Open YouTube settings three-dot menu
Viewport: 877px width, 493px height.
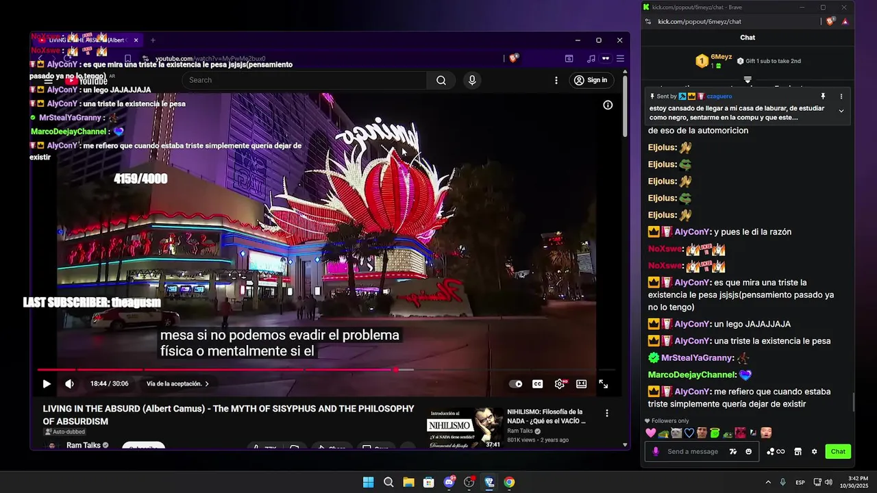pos(556,80)
